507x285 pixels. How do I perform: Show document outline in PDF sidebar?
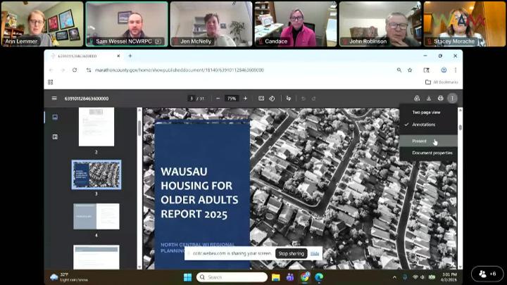tap(55, 137)
